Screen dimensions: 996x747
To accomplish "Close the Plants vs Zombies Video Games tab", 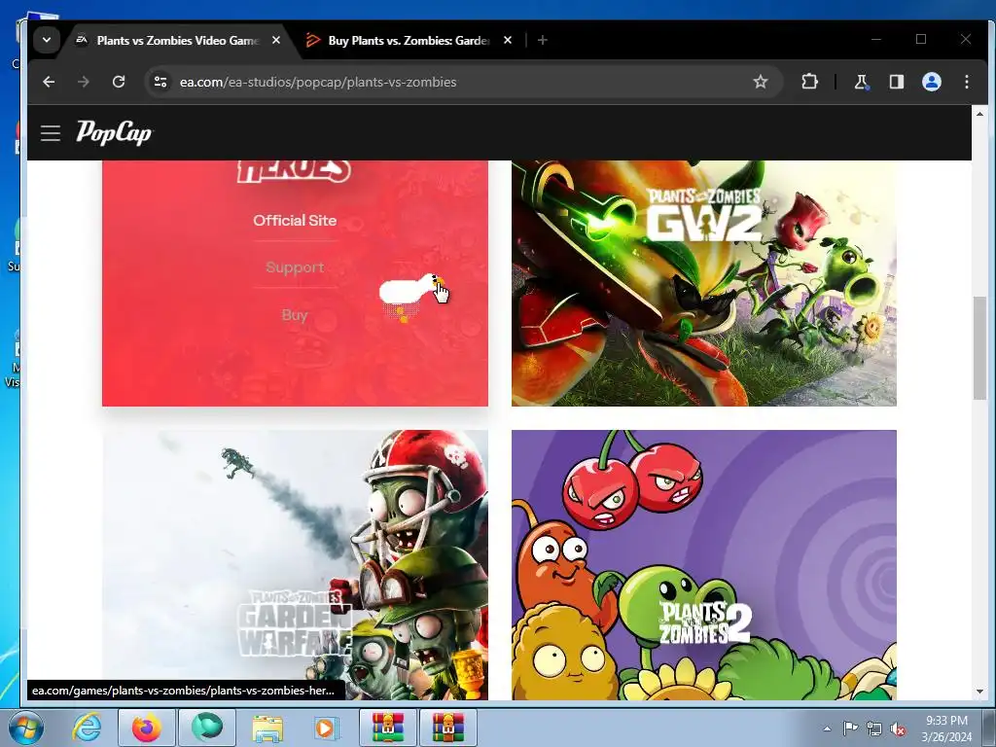I will click(275, 40).
